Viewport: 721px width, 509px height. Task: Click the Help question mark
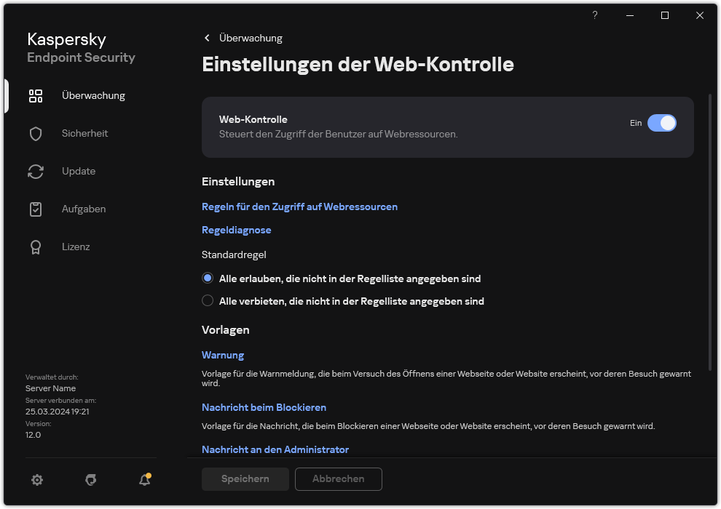tap(594, 15)
